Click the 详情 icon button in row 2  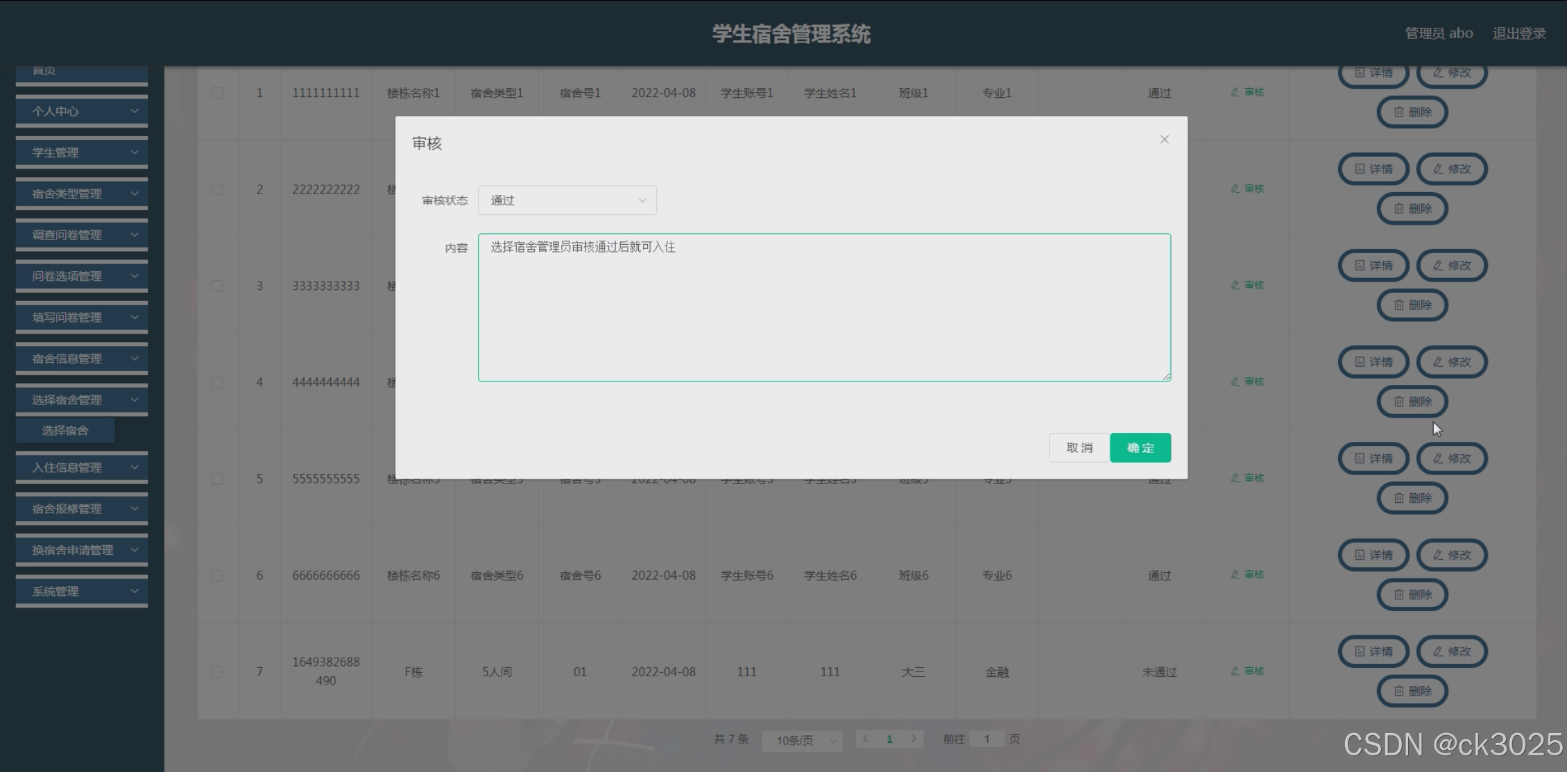click(1373, 169)
